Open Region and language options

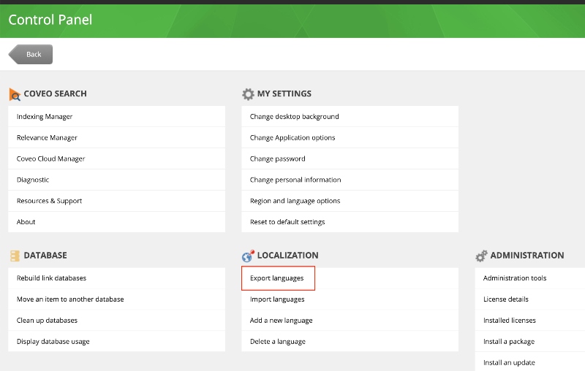coord(350,201)
